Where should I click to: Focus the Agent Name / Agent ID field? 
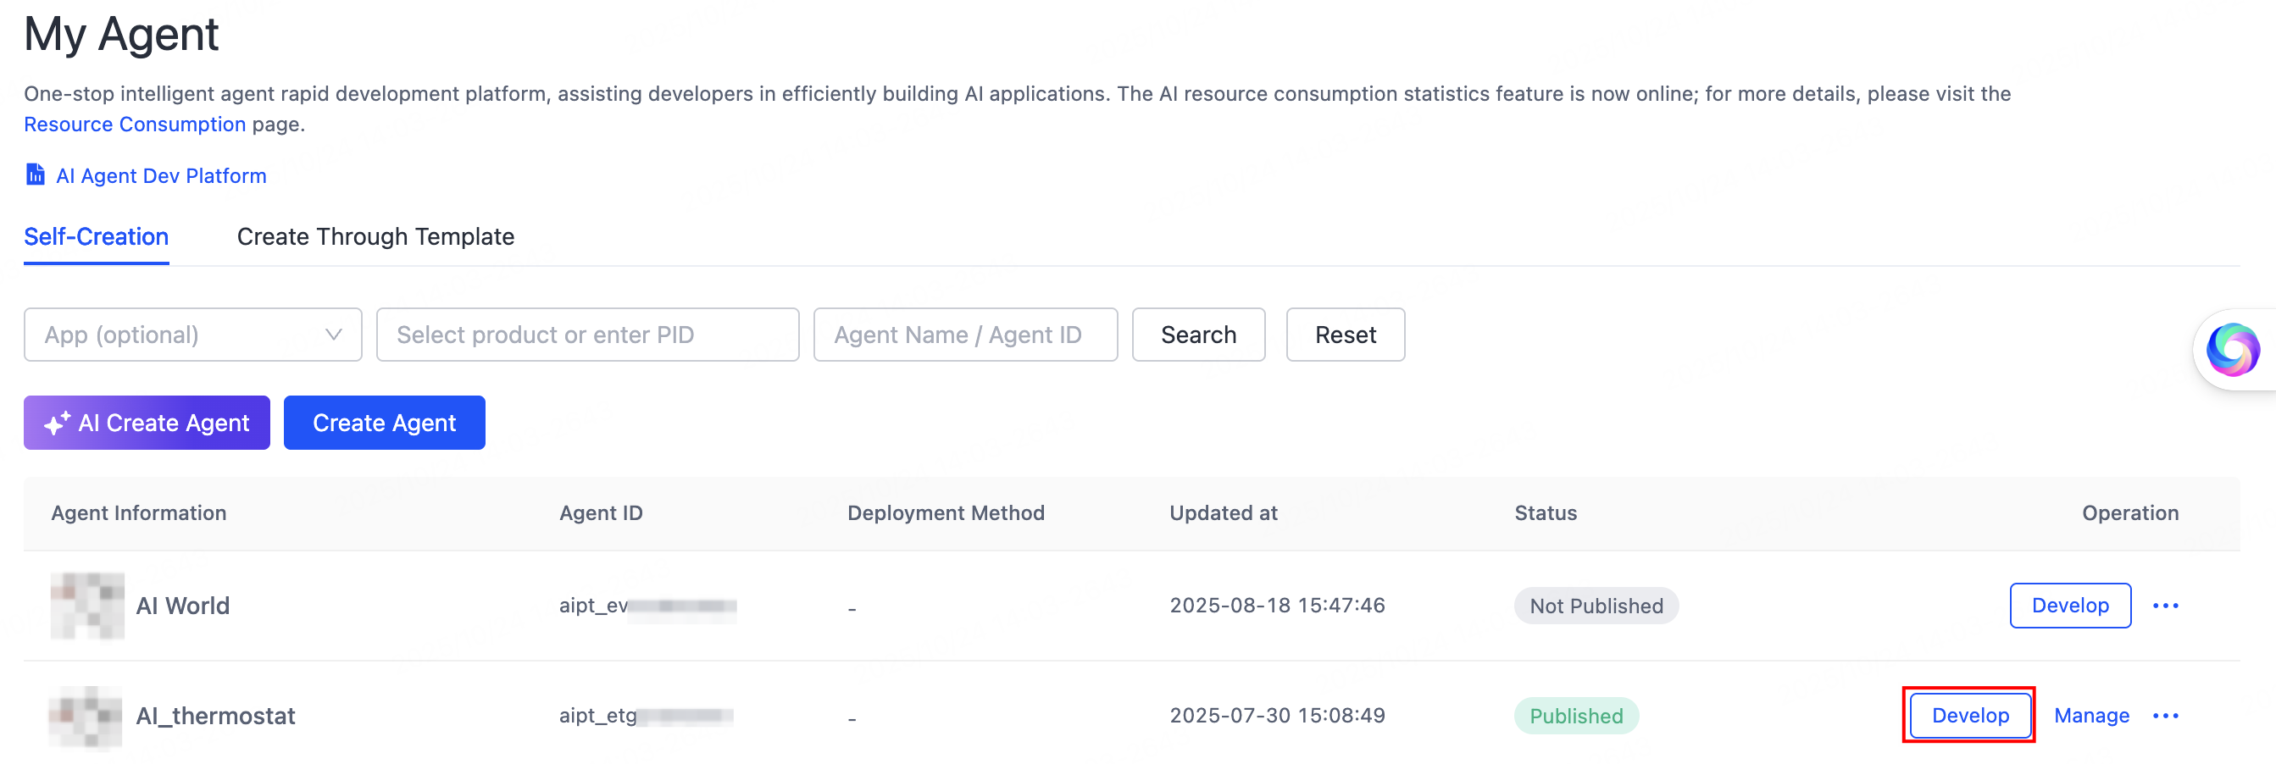click(x=965, y=335)
